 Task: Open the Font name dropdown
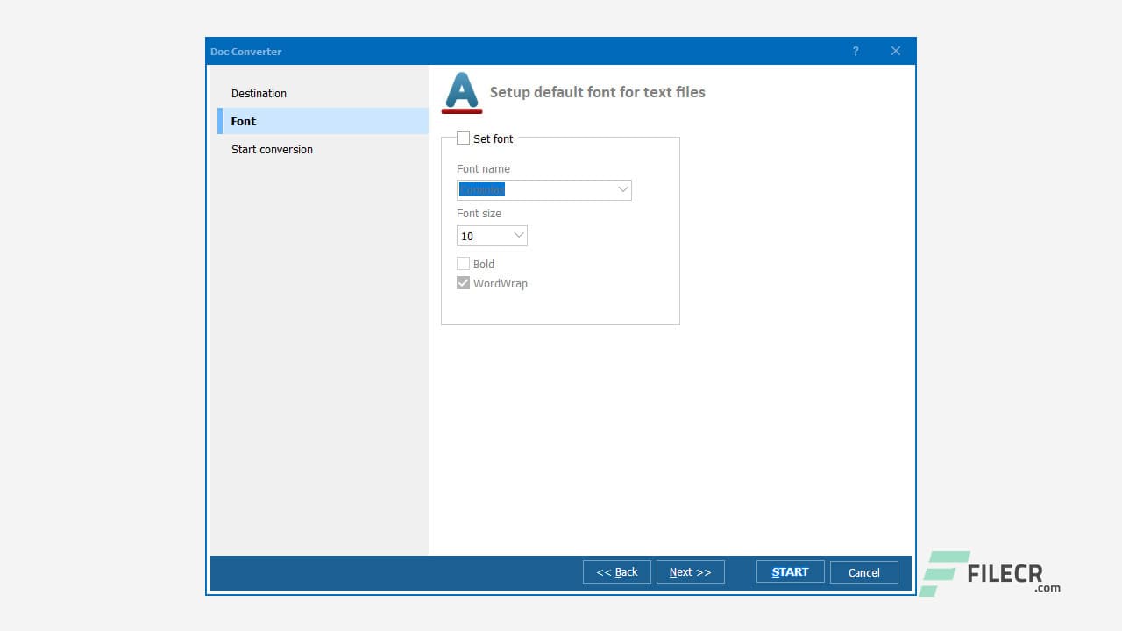(x=543, y=189)
